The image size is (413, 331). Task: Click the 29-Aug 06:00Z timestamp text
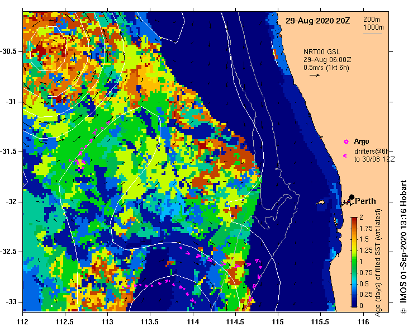coord(327,60)
